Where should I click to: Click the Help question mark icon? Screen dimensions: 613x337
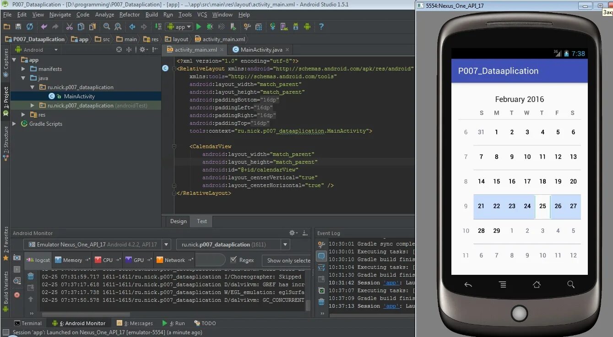(321, 27)
